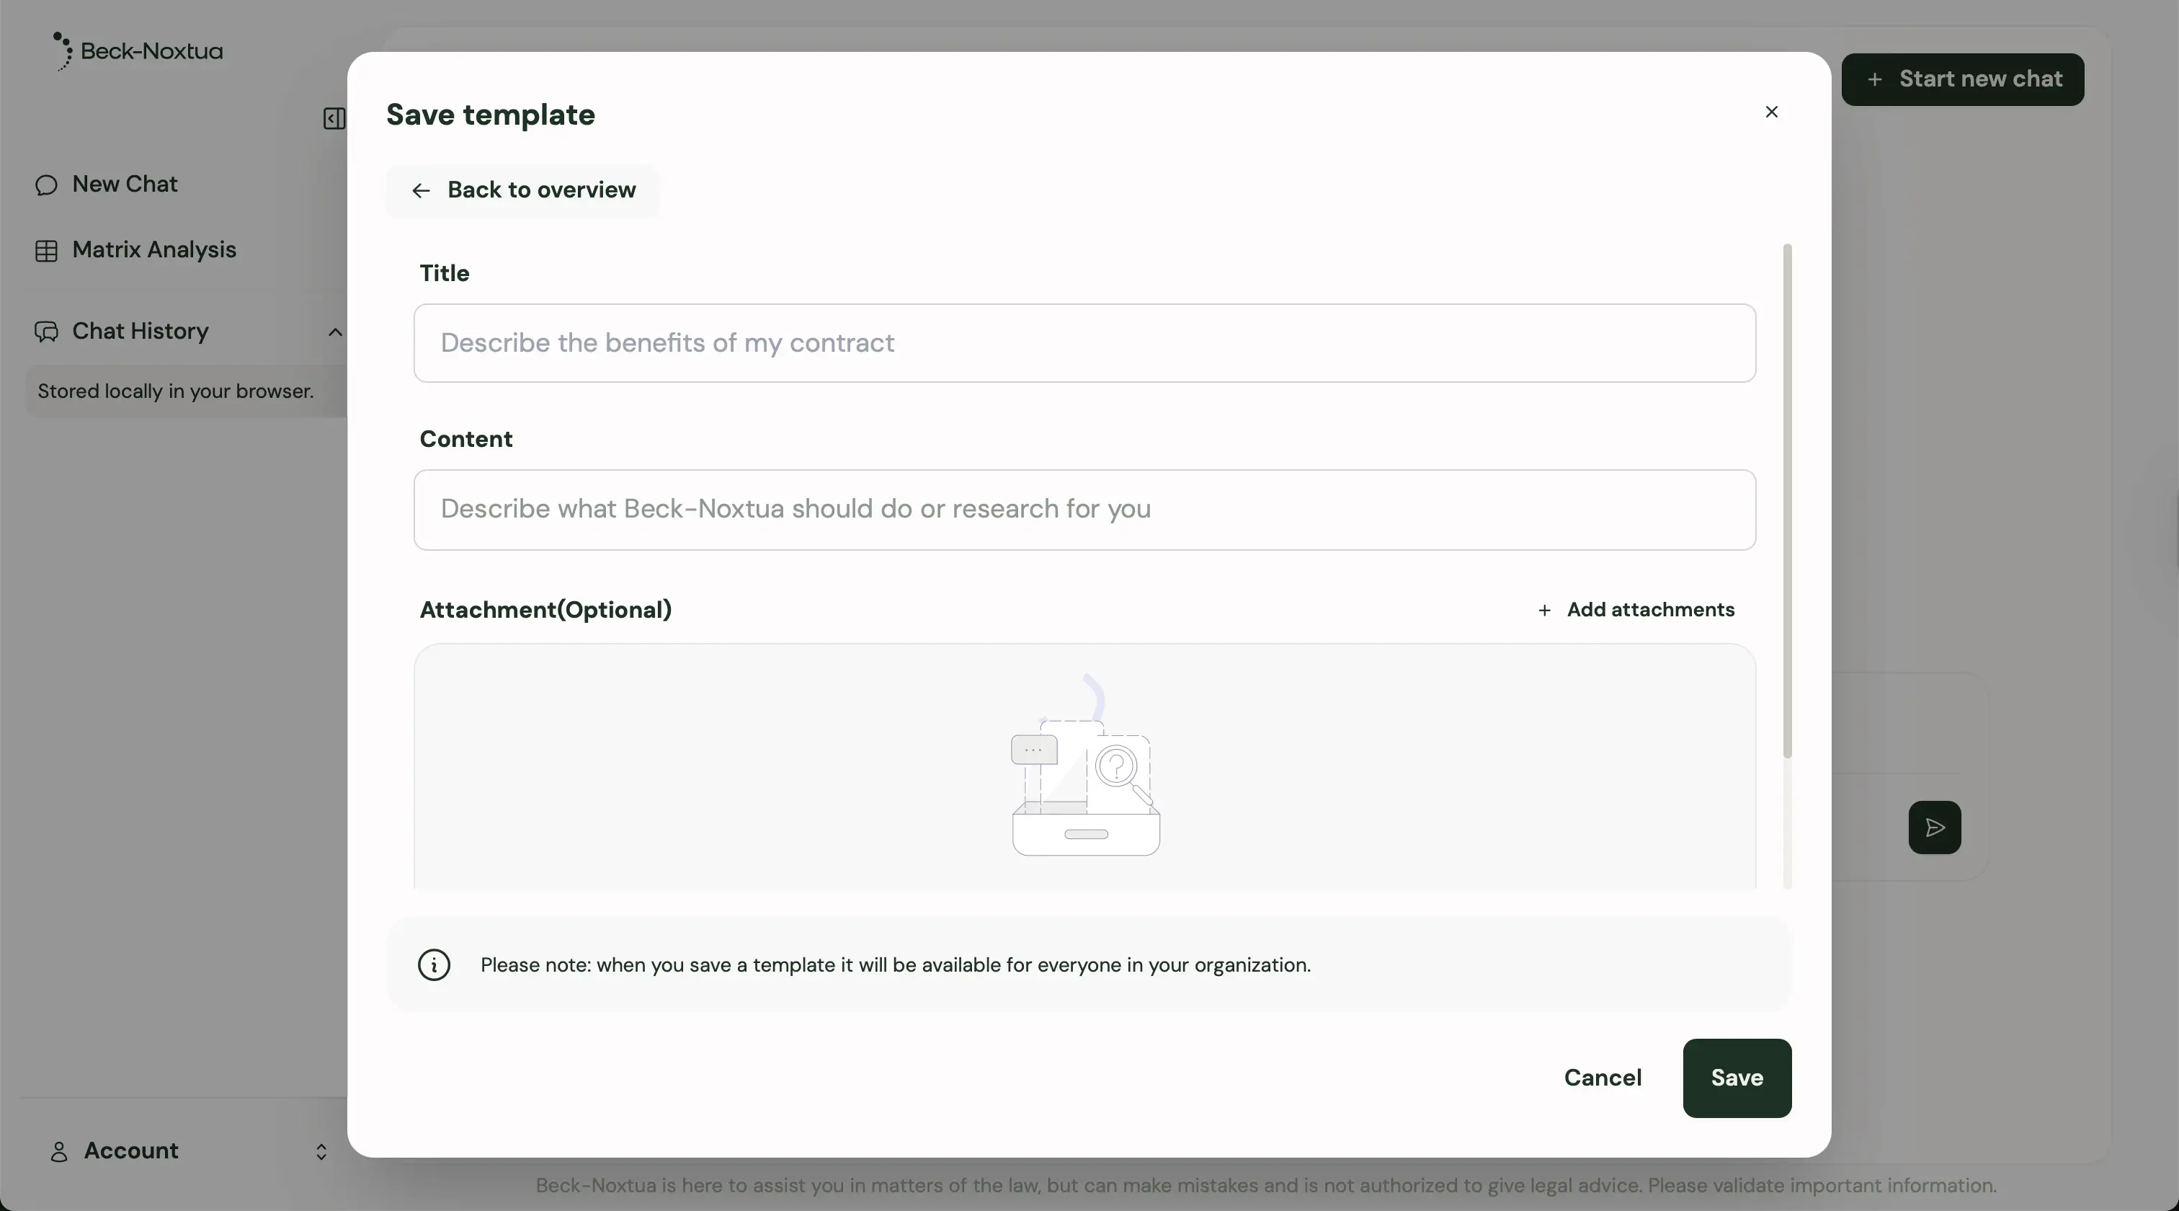Screen dimensions: 2179x1211
Task: Click the Account person icon
Action: click(58, 1152)
